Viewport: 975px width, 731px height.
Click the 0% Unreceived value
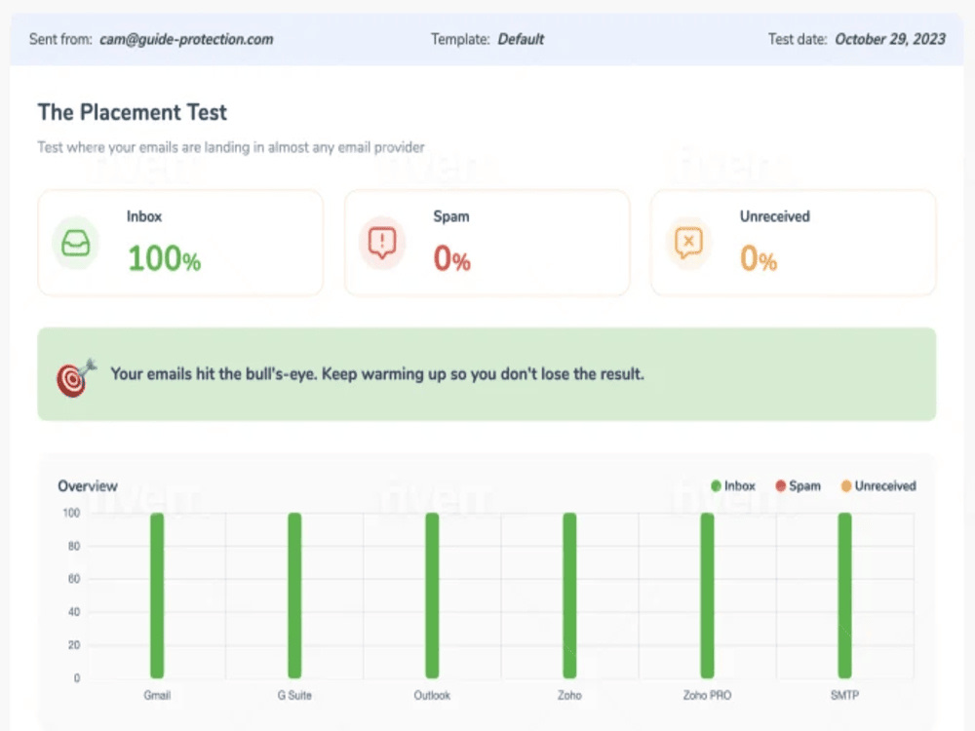(759, 258)
